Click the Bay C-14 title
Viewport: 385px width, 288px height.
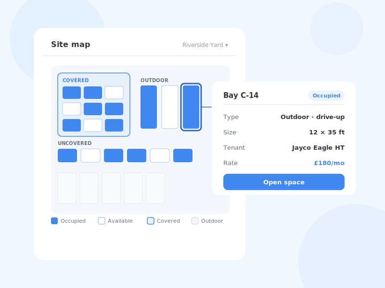[241, 95]
